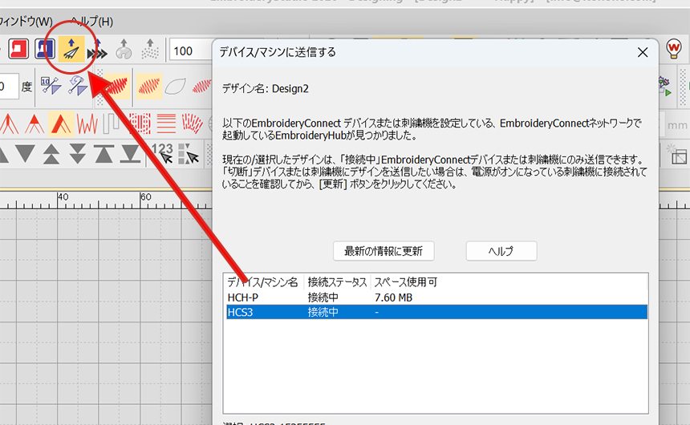Click the flowers with play arrow icon
This screenshot has height=425, width=690.
665,86
